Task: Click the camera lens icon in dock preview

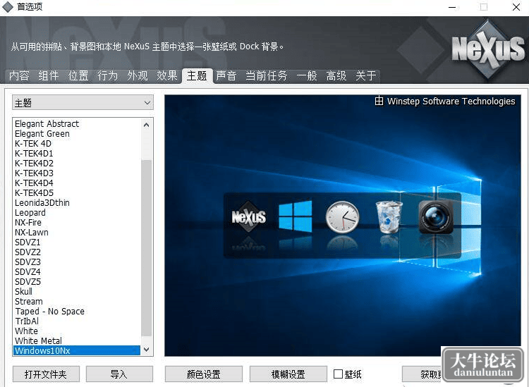Action: [x=436, y=216]
